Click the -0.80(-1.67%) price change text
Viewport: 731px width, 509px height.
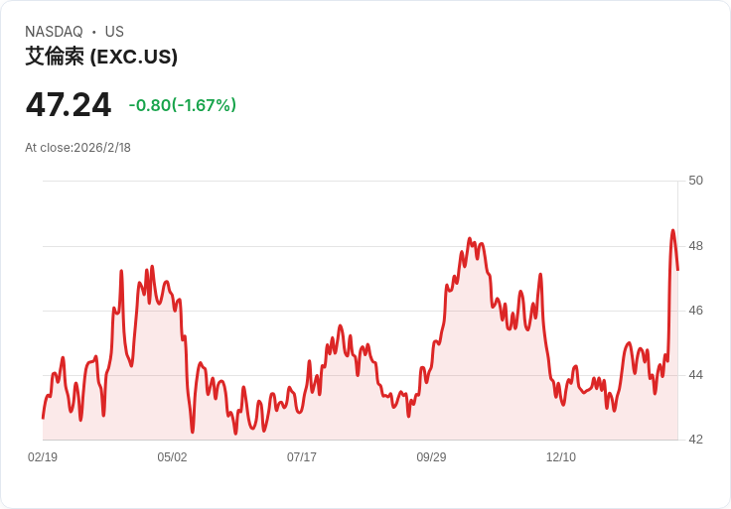tap(183, 105)
